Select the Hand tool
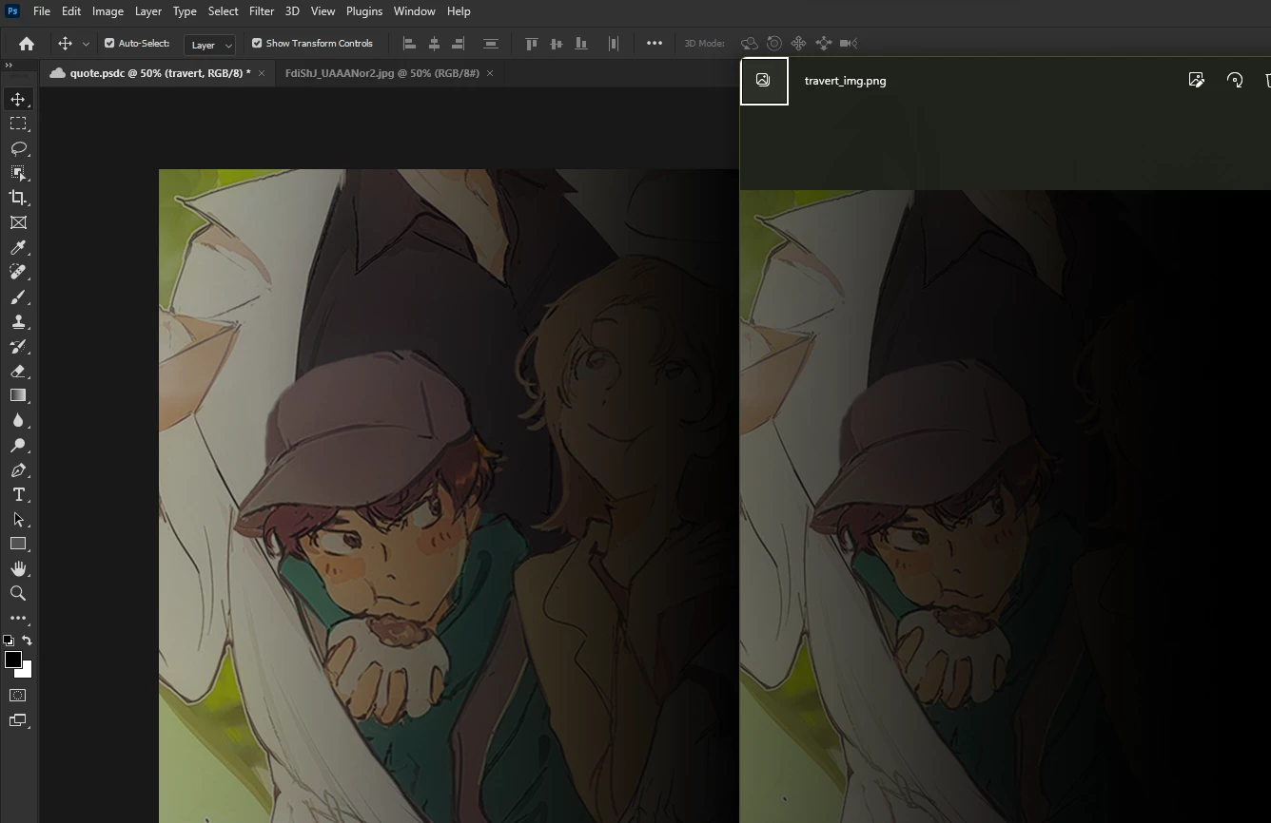 pos(18,568)
